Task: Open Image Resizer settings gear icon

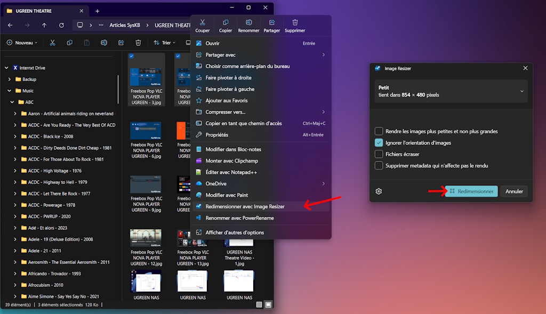Action: [379, 191]
